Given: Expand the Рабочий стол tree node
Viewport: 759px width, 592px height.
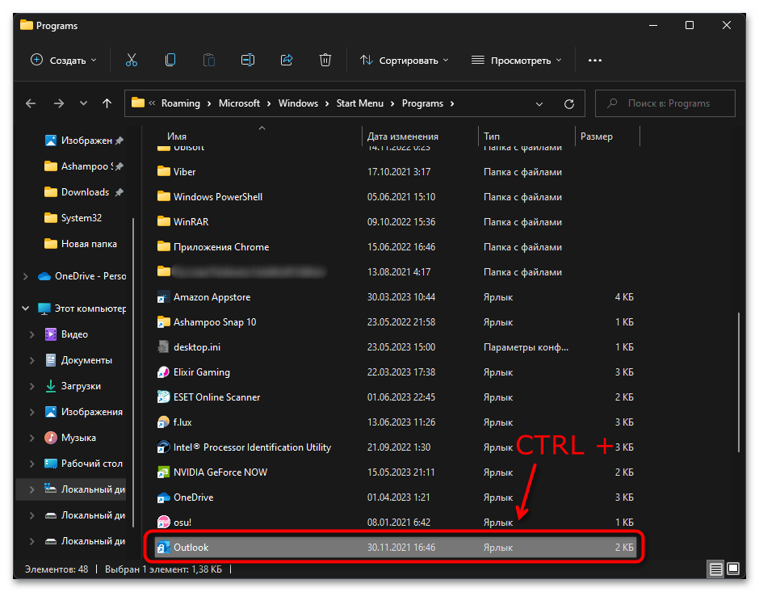Looking at the screenshot, I should (32, 464).
